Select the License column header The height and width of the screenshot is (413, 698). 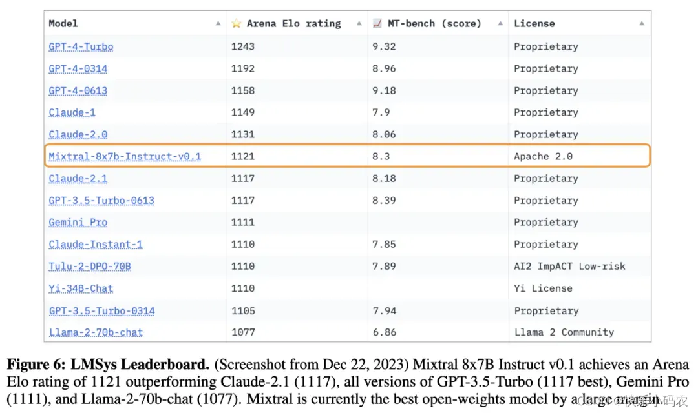(534, 24)
